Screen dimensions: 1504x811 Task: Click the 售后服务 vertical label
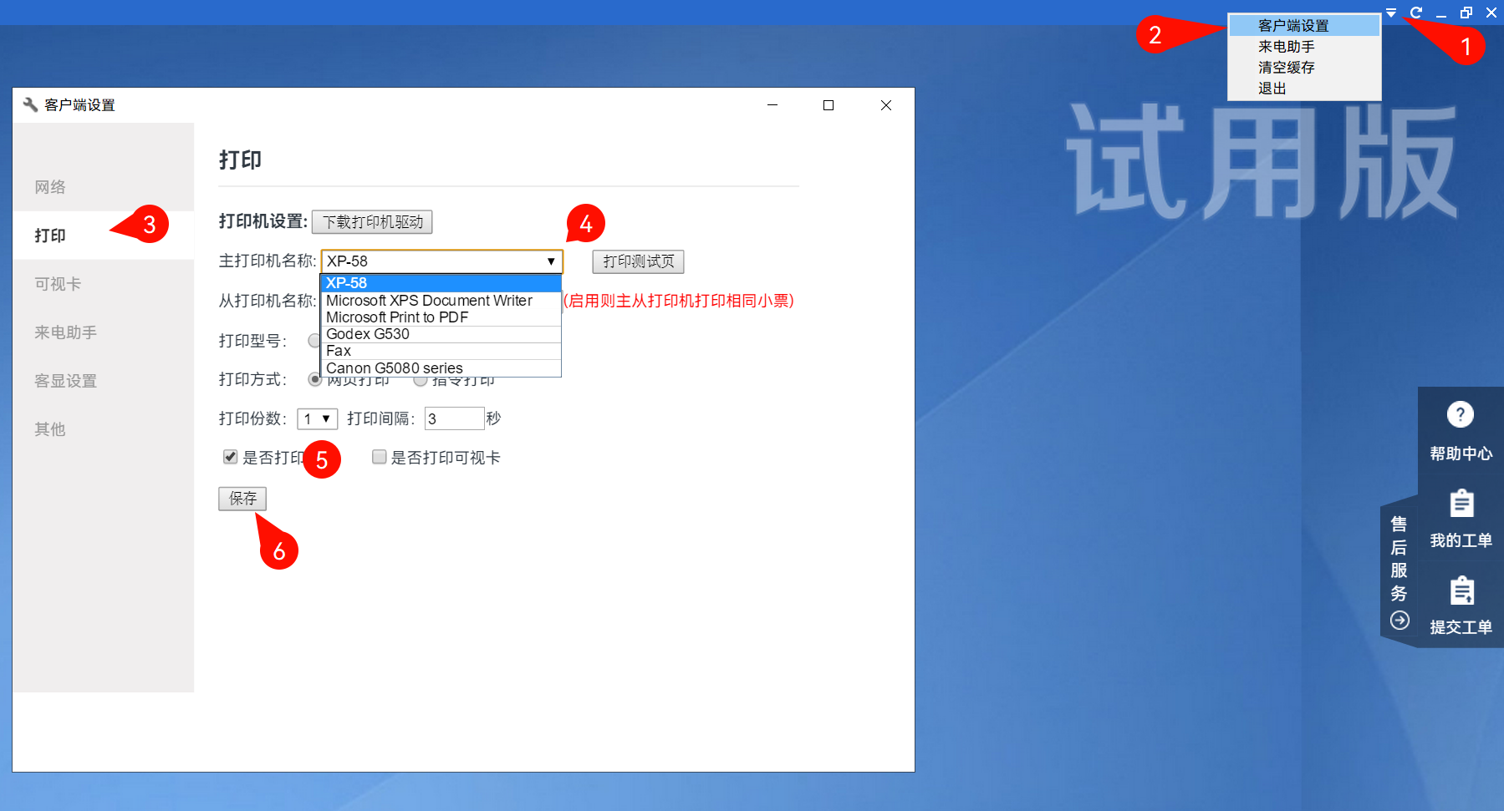click(1399, 559)
